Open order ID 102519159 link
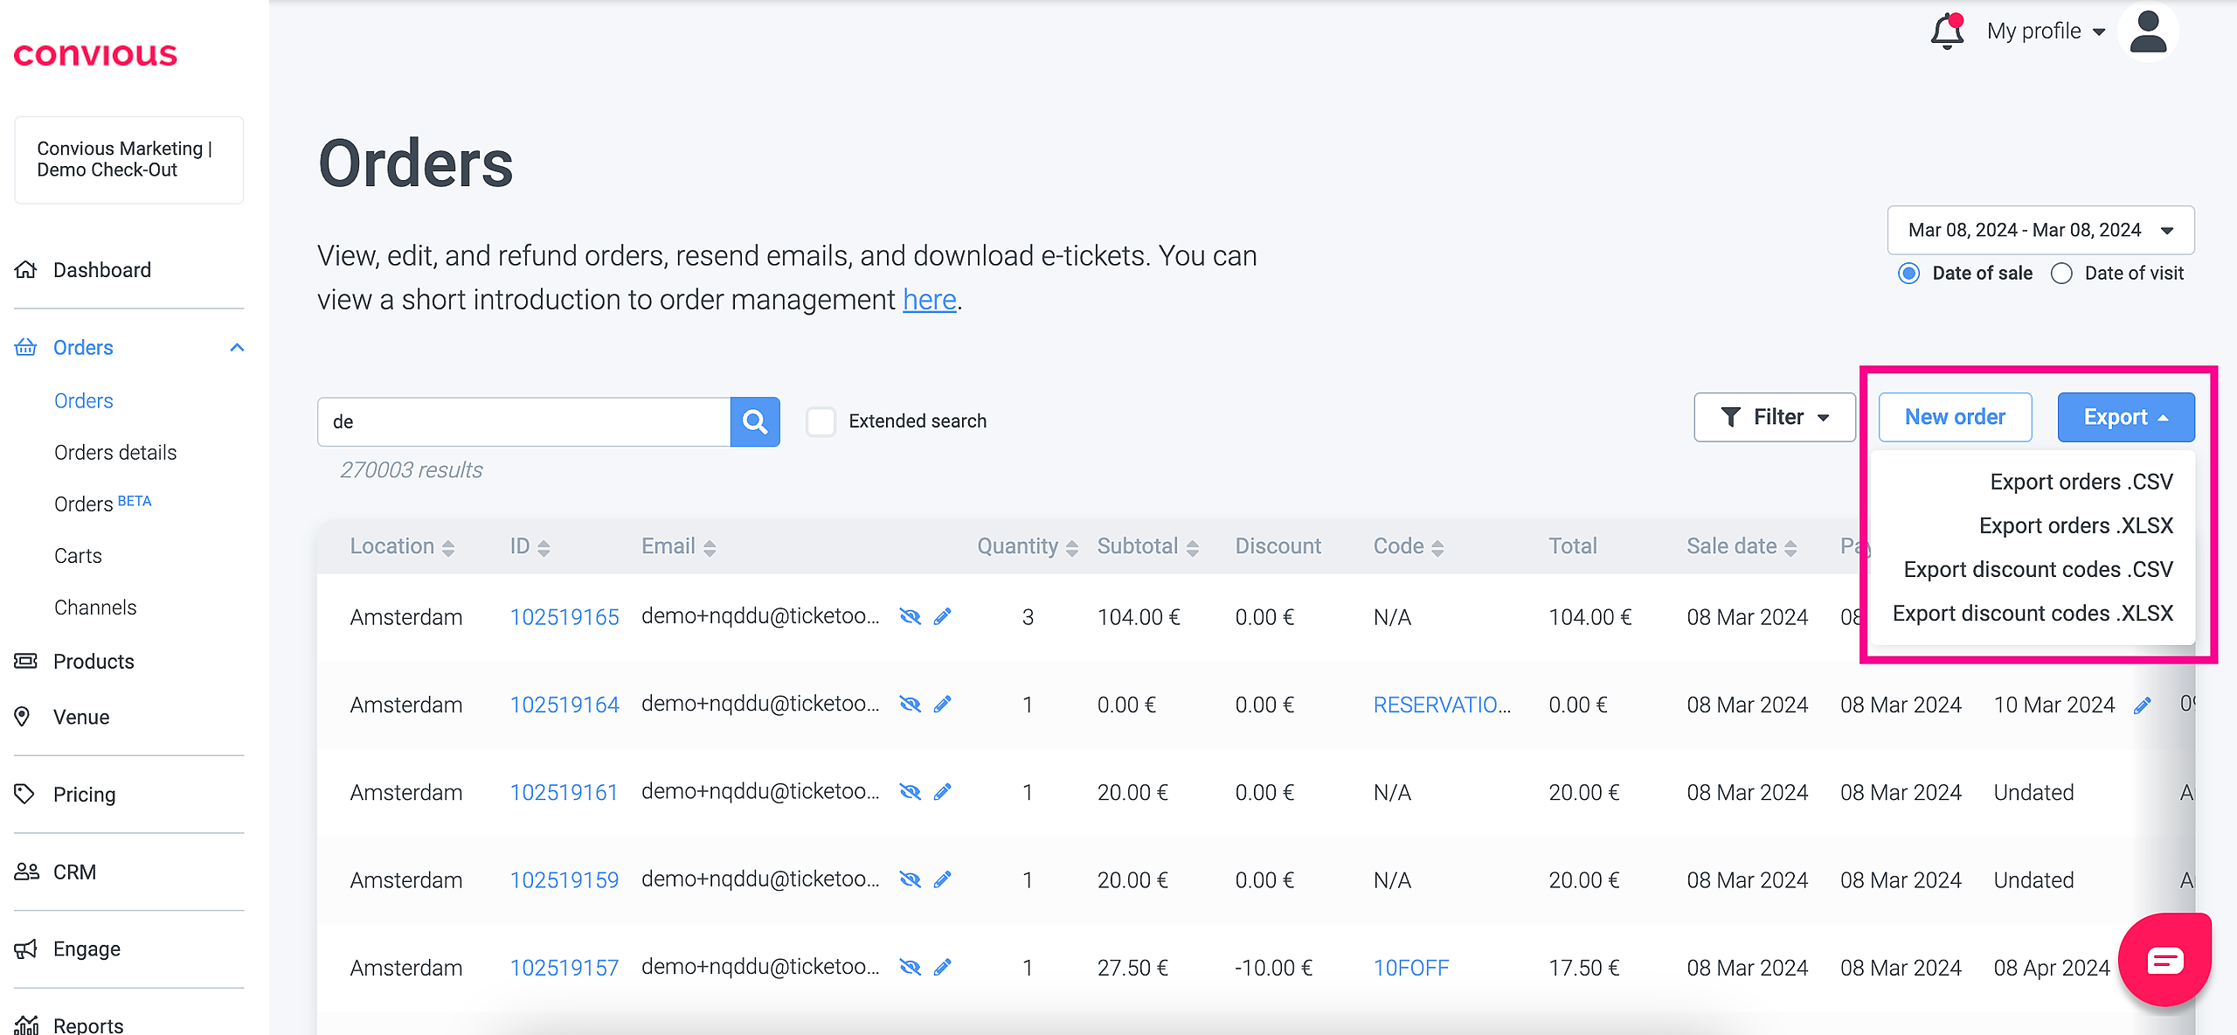 pyautogui.click(x=564, y=880)
